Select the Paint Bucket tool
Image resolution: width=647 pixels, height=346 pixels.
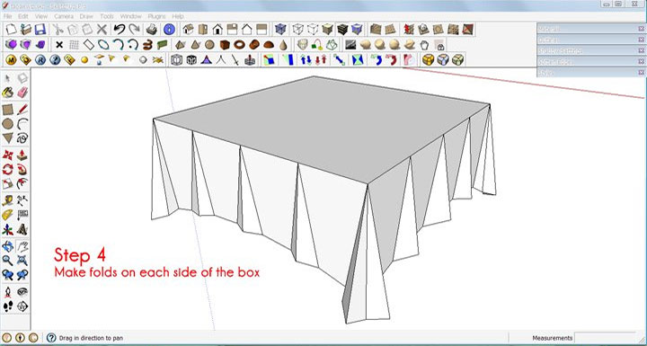[x=8, y=92]
